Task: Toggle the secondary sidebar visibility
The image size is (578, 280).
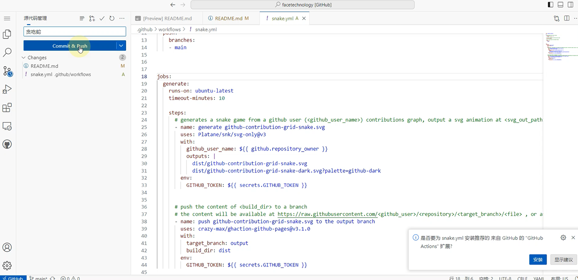Action: point(570,5)
